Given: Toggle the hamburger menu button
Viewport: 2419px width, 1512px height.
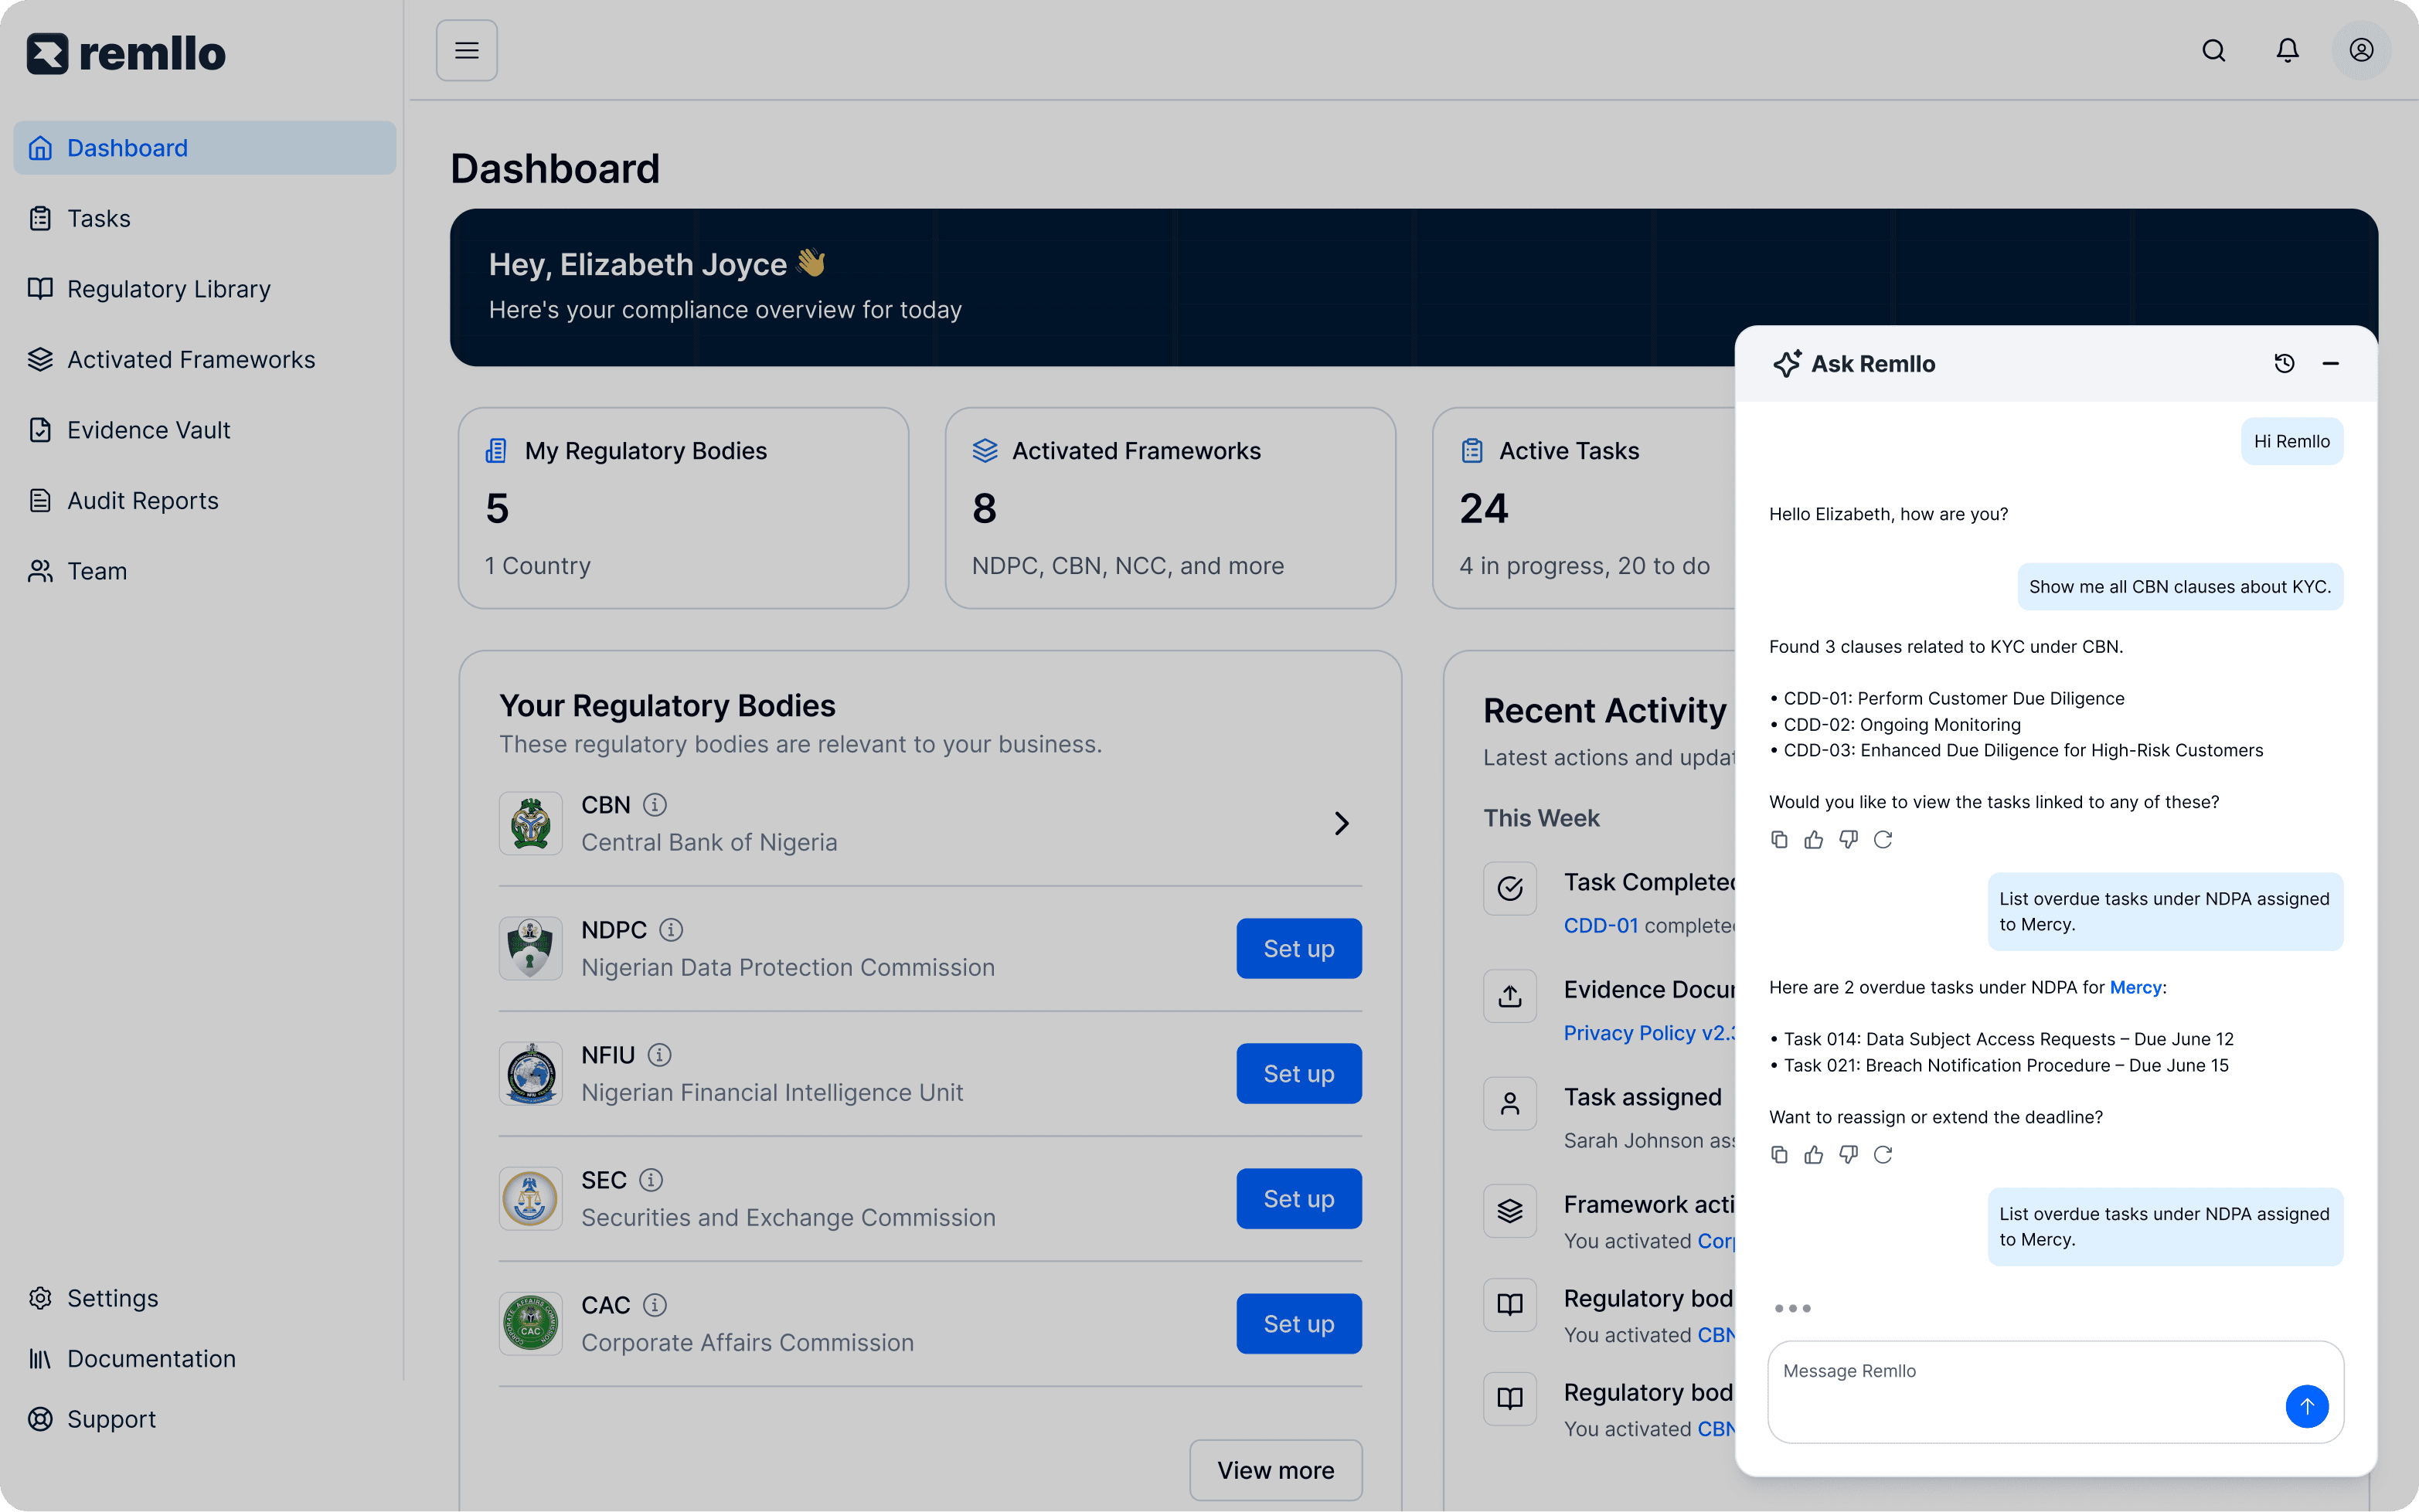Looking at the screenshot, I should click(x=466, y=50).
